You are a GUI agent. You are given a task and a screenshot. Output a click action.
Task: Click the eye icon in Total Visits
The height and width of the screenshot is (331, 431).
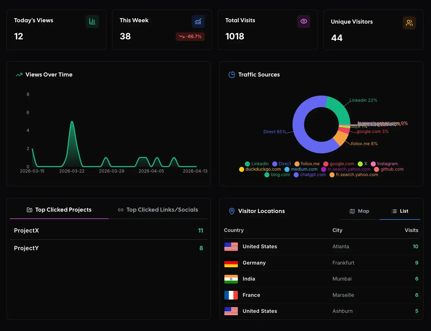click(x=304, y=21)
